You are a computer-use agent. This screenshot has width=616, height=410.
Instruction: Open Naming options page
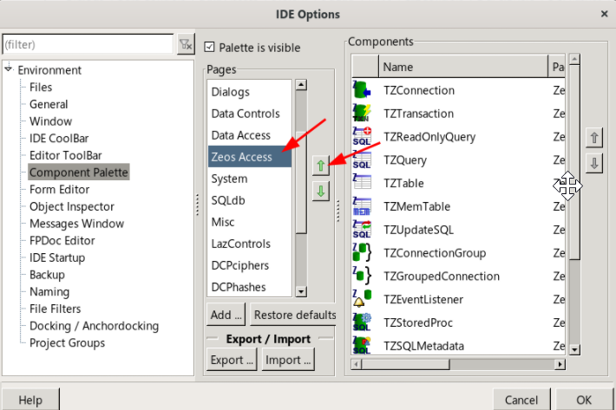click(49, 292)
